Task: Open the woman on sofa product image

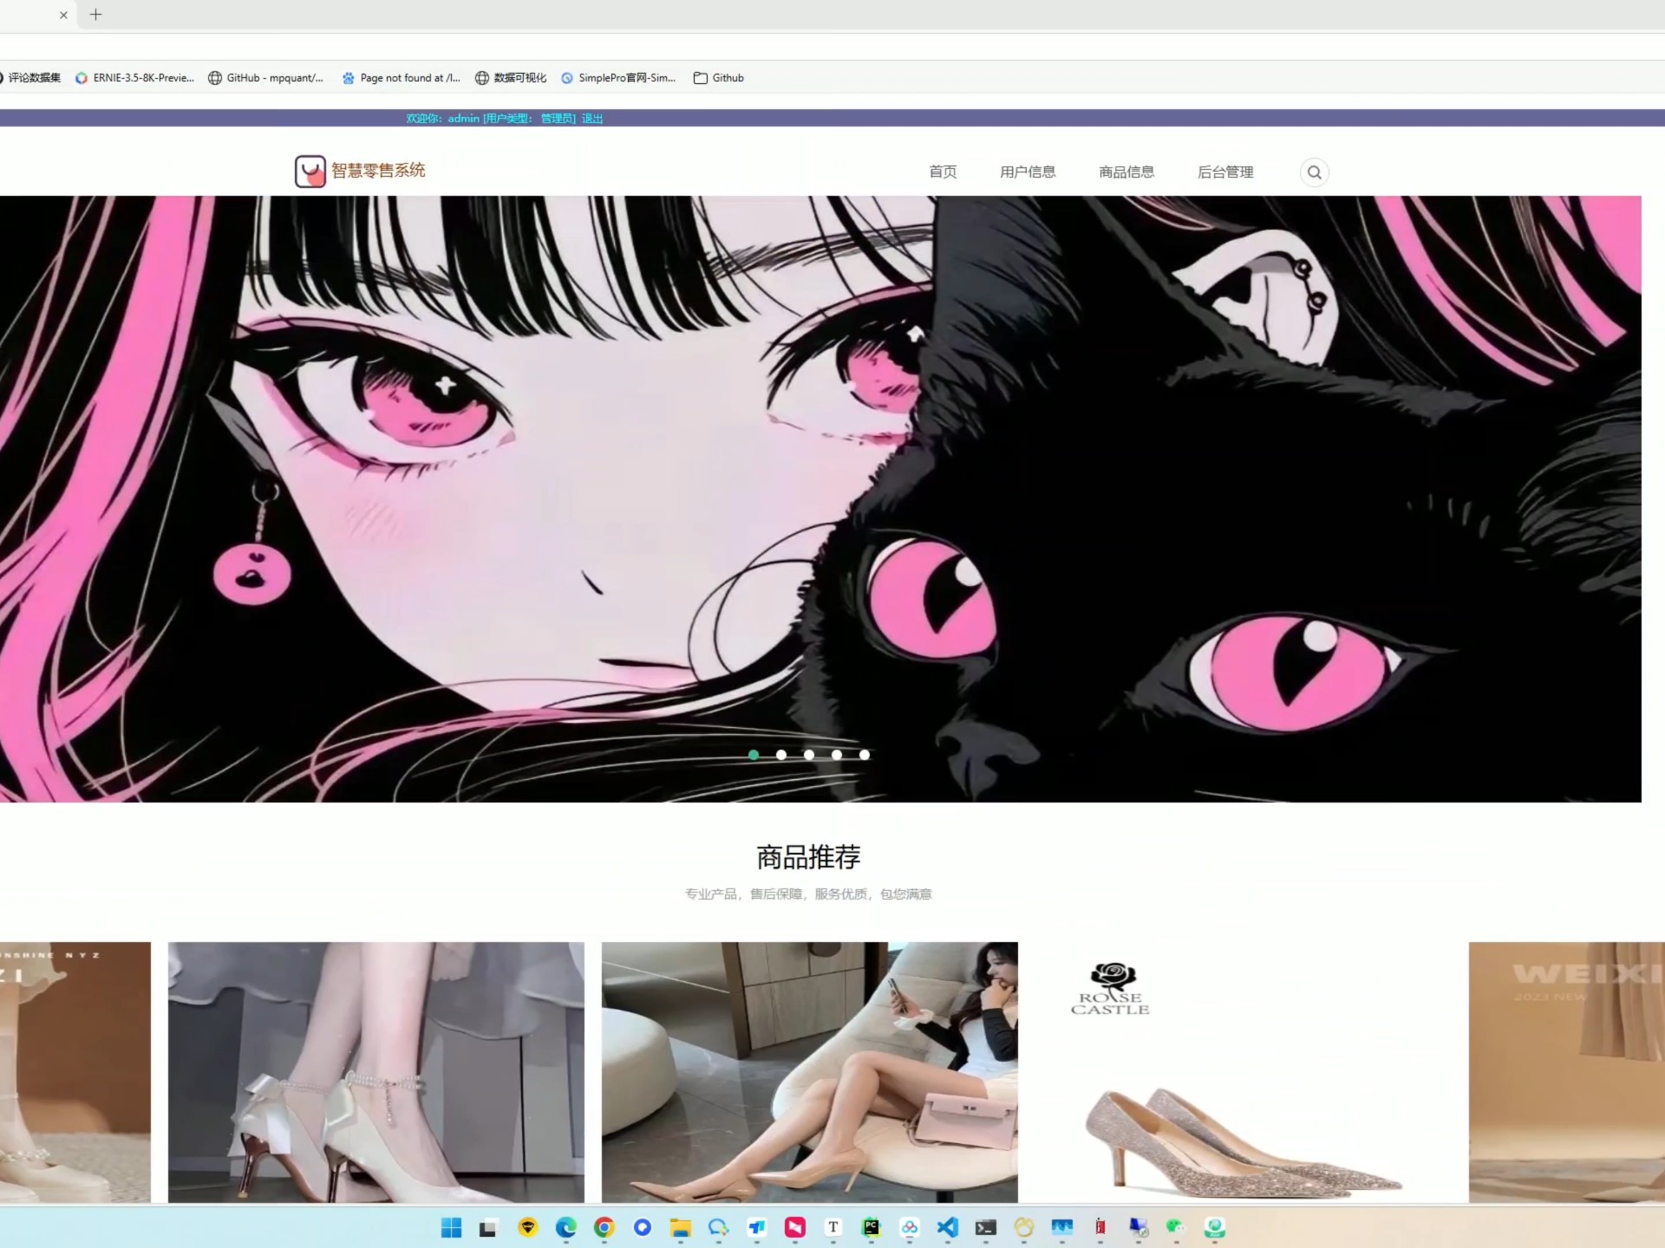Action: pyautogui.click(x=810, y=1072)
